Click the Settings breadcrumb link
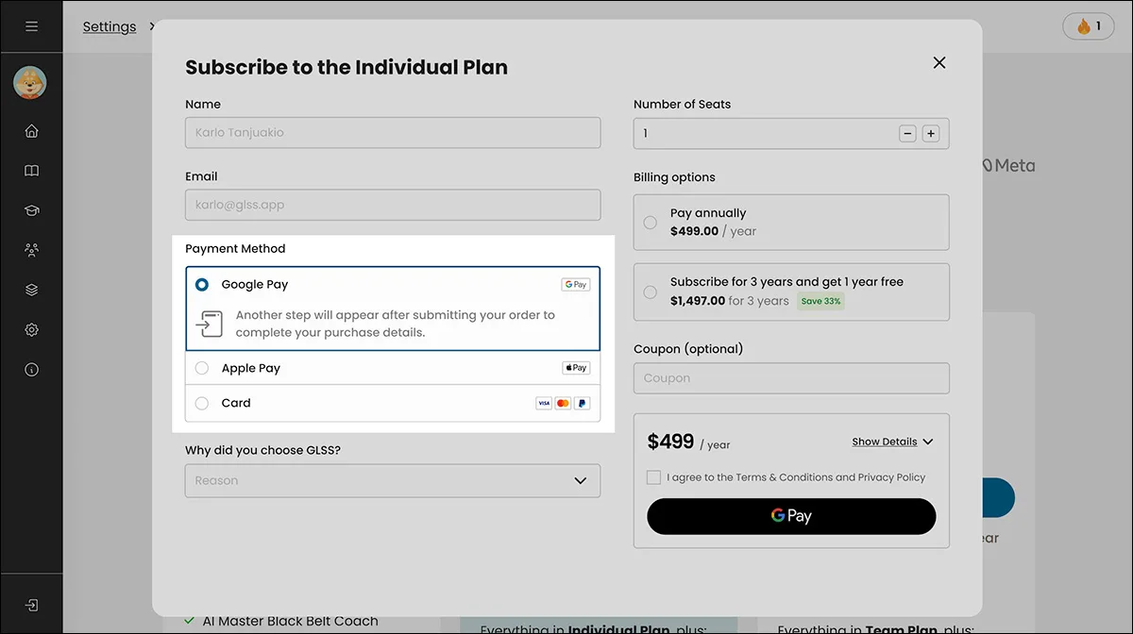 tap(110, 26)
